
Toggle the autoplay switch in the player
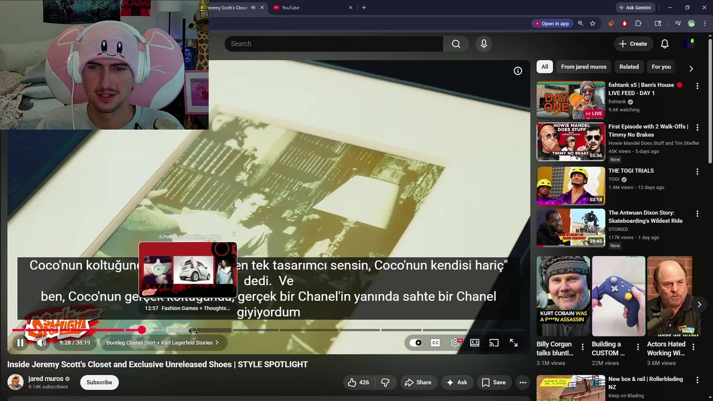coord(416,343)
